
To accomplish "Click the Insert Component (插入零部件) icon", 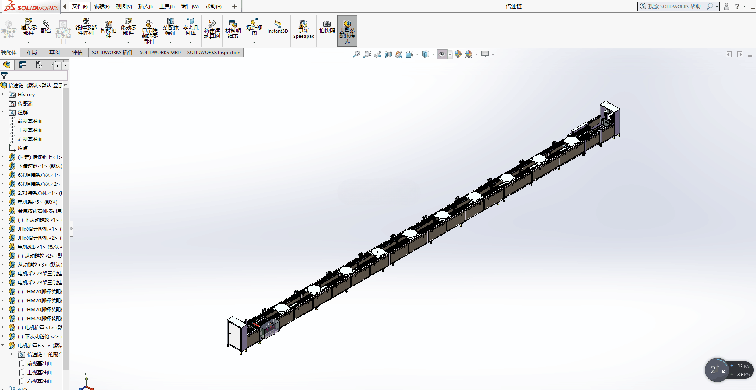I will click(x=29, y=27).
